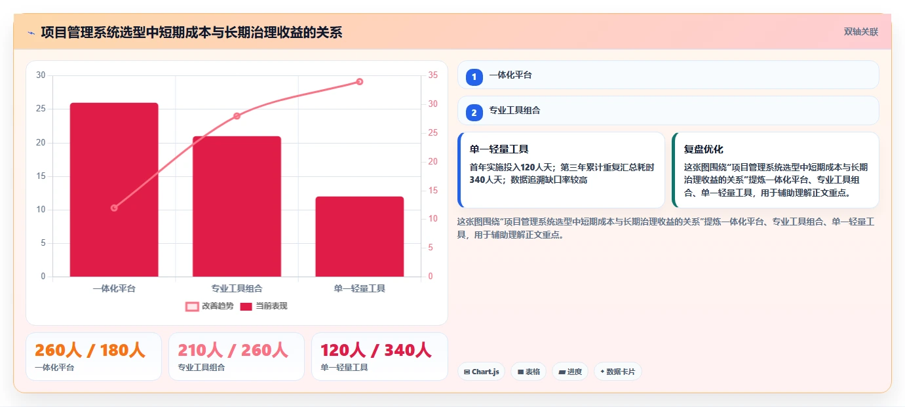Click the 260人 / 180人 stat card

click(94, 357)
